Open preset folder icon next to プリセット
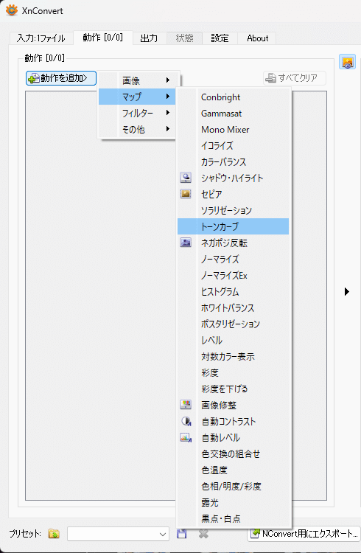Image resolution: width=361 pixels, height=553 pixels. (x=54, y=534)
